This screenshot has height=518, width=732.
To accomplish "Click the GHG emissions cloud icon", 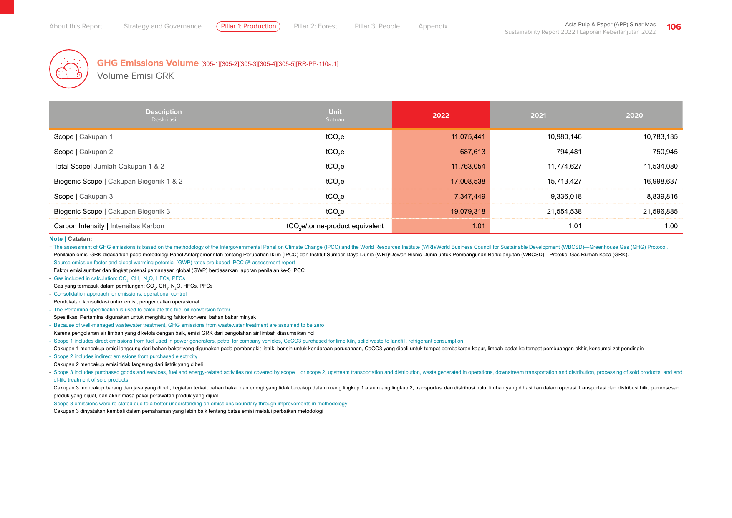I will point(69,69).
